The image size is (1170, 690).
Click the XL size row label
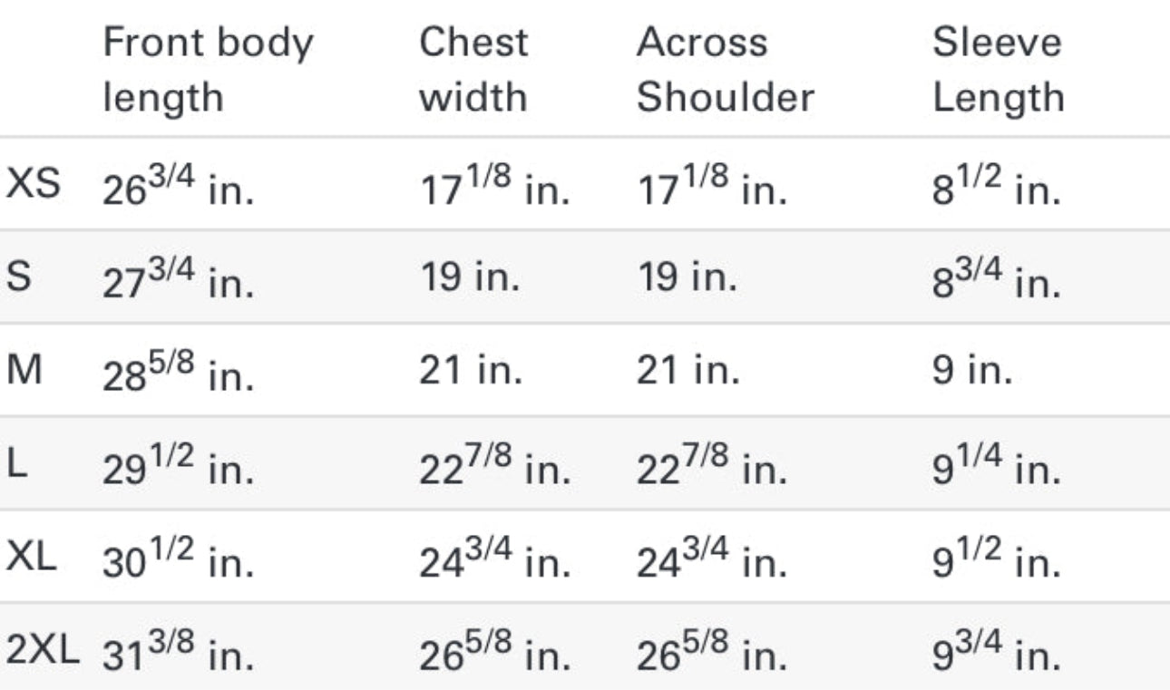pyautogui.click(x=31, y=556)
